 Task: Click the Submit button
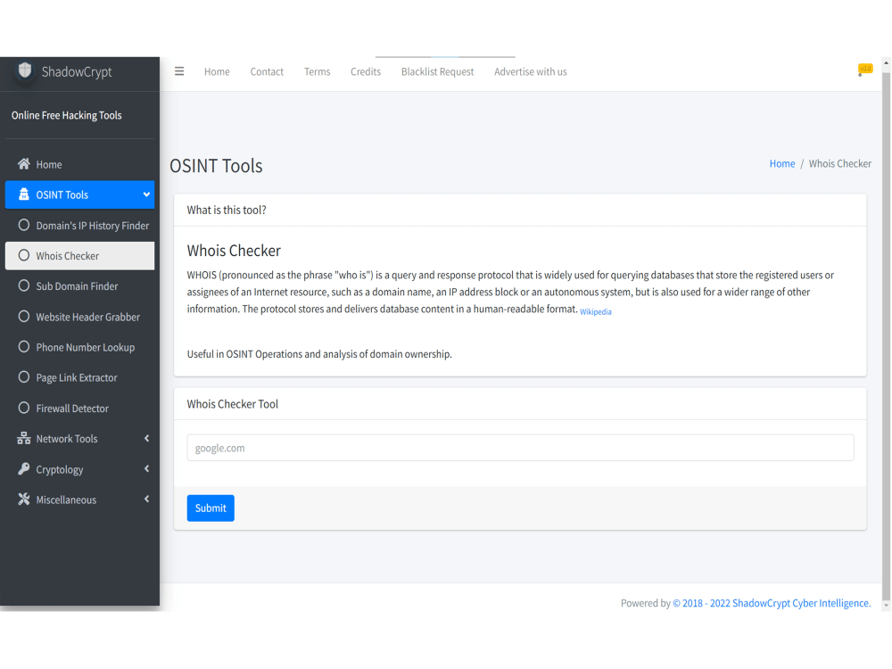(211, 508)
